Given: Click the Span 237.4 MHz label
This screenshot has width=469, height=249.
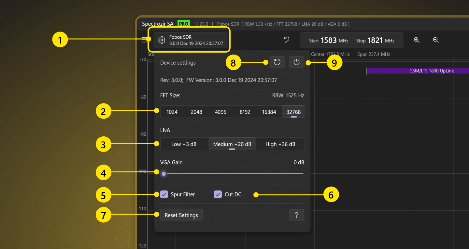Looking at the screenshot, I should (x=374, y=54).
